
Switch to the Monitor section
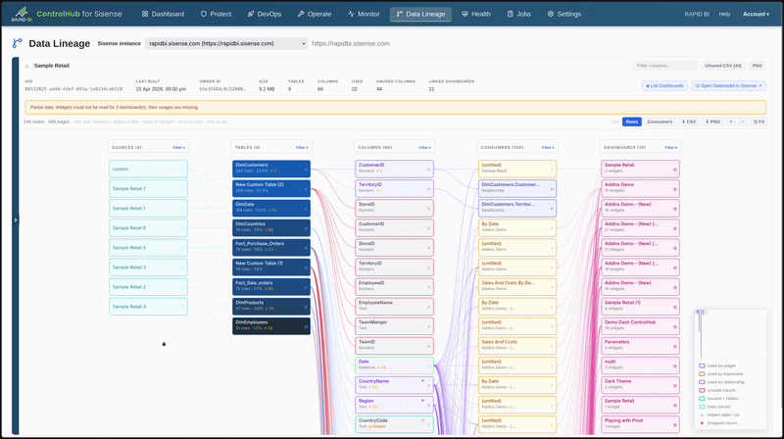tap(364, 14)
